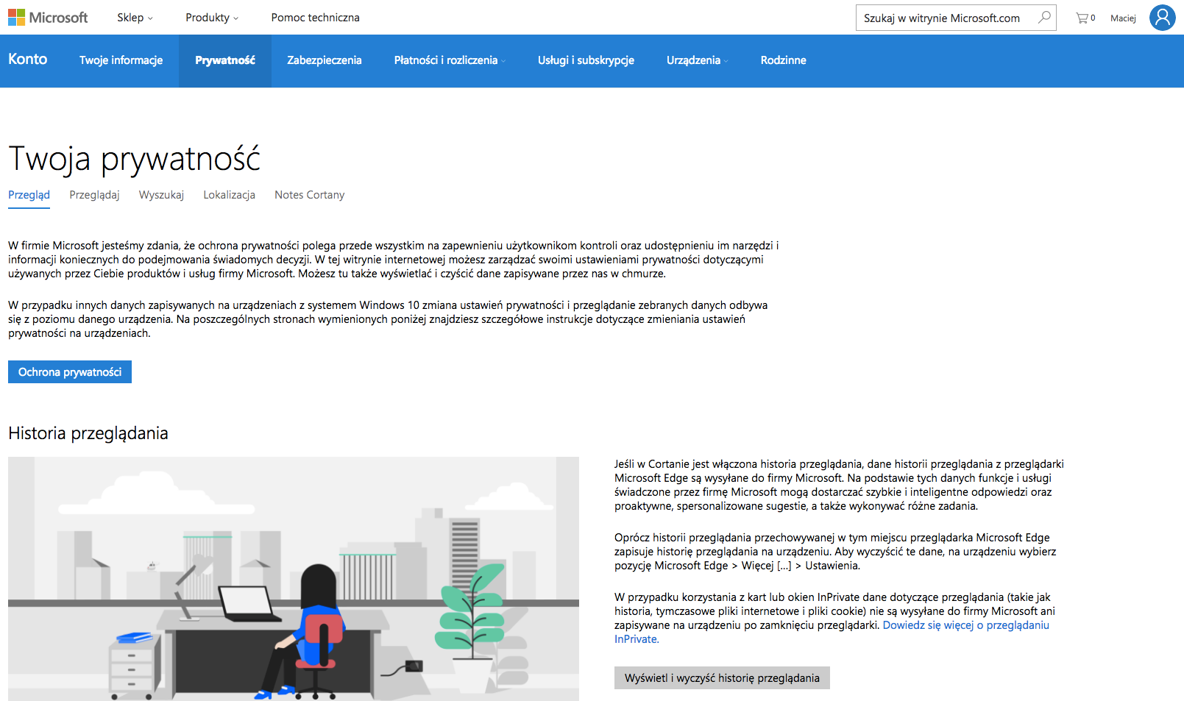Viewport: 1184px width, 701px height.
Task: Focus the Microsoft.com search field
Action: tap(956, 18)
